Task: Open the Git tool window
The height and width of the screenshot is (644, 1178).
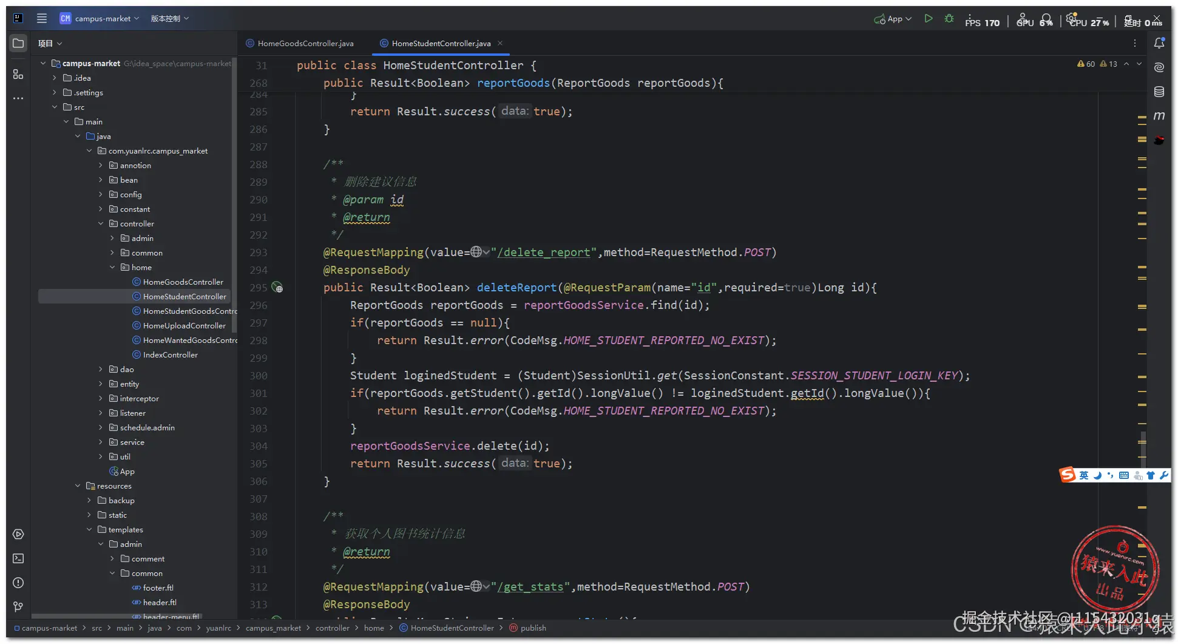Action: (18, 606)
